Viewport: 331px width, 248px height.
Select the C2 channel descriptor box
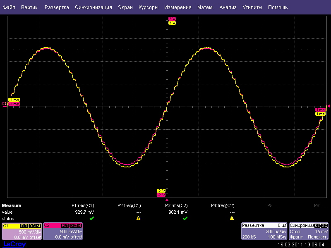[x=63, y=231]
